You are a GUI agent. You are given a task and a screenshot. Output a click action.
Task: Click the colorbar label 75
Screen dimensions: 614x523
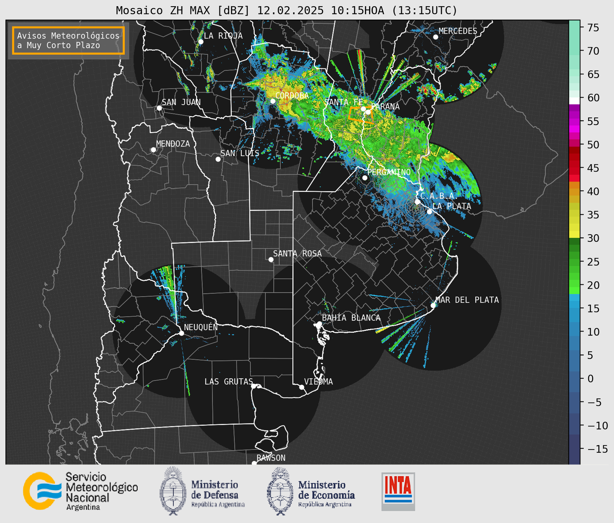(x=594, y=28)
